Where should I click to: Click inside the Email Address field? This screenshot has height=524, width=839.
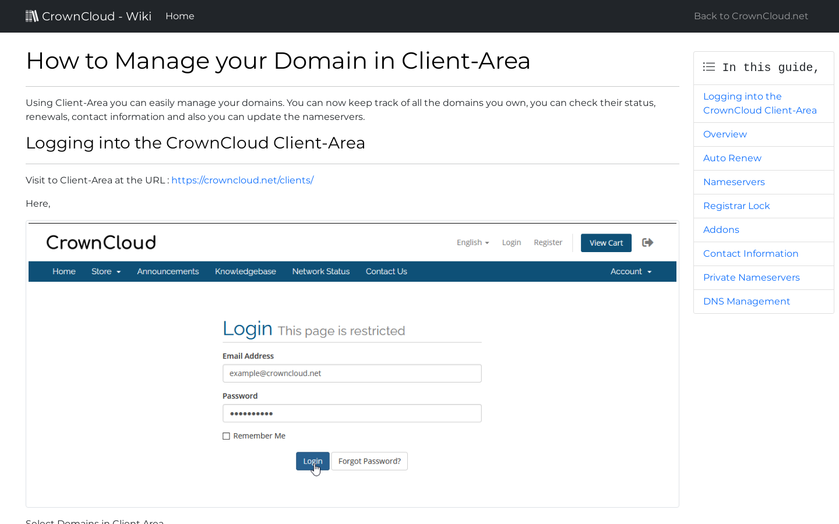point(352,373)
